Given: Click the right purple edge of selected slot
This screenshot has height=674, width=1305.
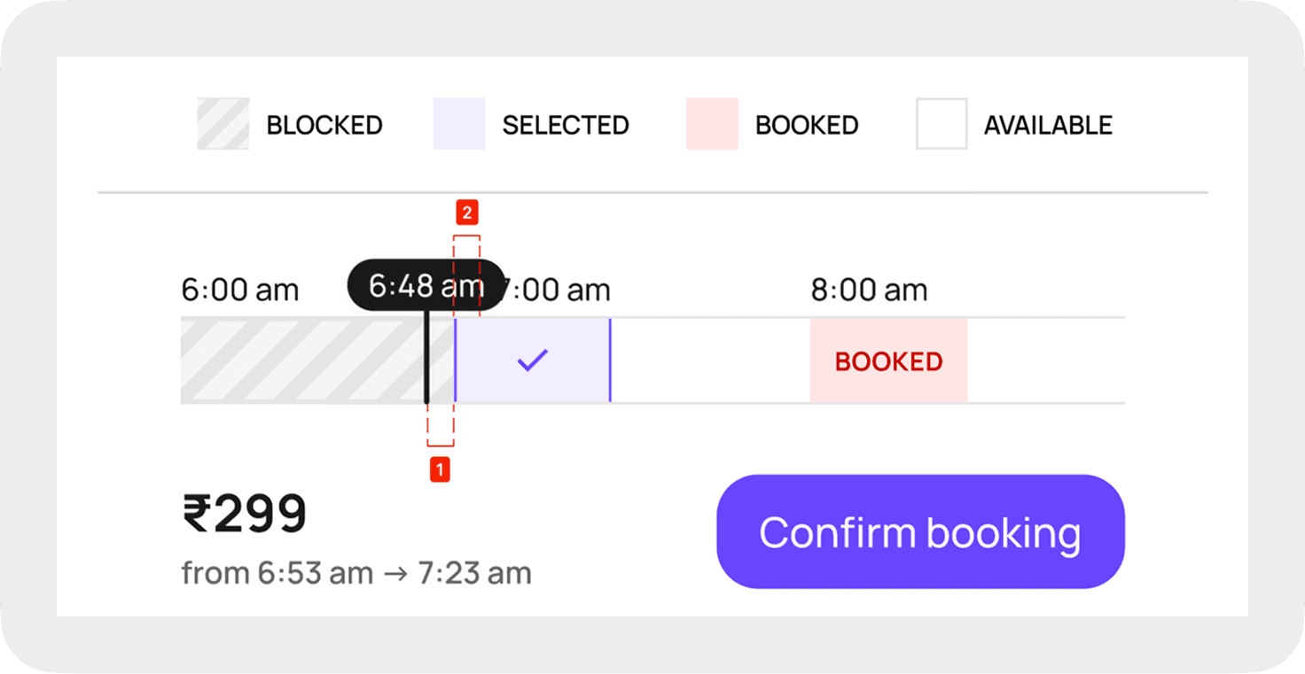Looking at the screenshot, I should (610, 360).
